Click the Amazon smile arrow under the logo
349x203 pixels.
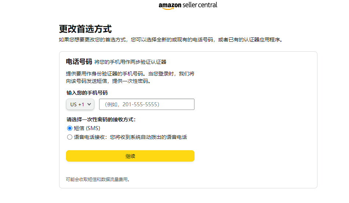167,8
